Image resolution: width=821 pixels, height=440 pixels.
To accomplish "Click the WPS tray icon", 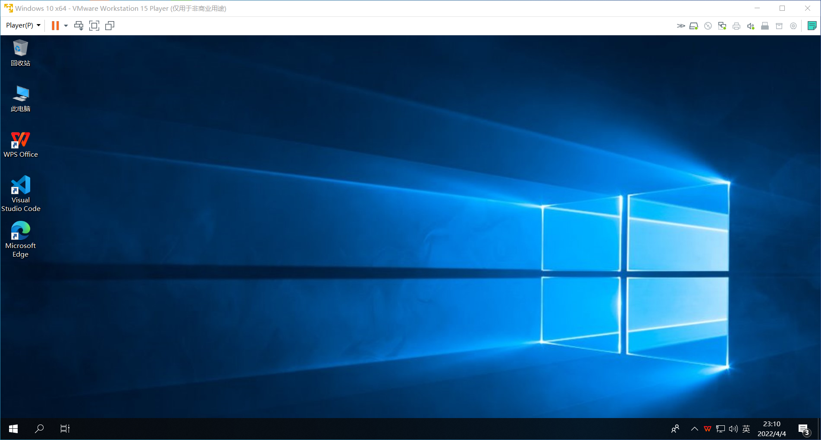I will click(708, 429).
